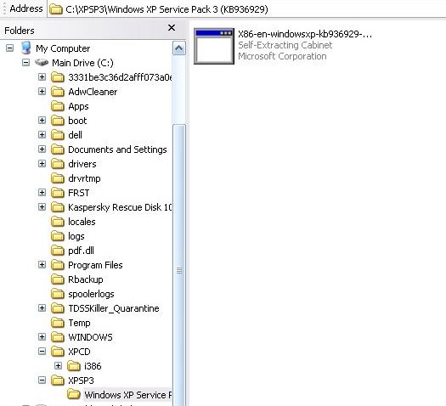446x406 pixels.
Task: Click the pdf.dll folder icon
Action: click(x=58, y=251)
